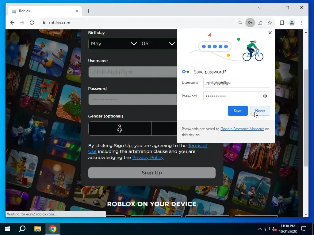Open the Privacy Policy link

148,158
